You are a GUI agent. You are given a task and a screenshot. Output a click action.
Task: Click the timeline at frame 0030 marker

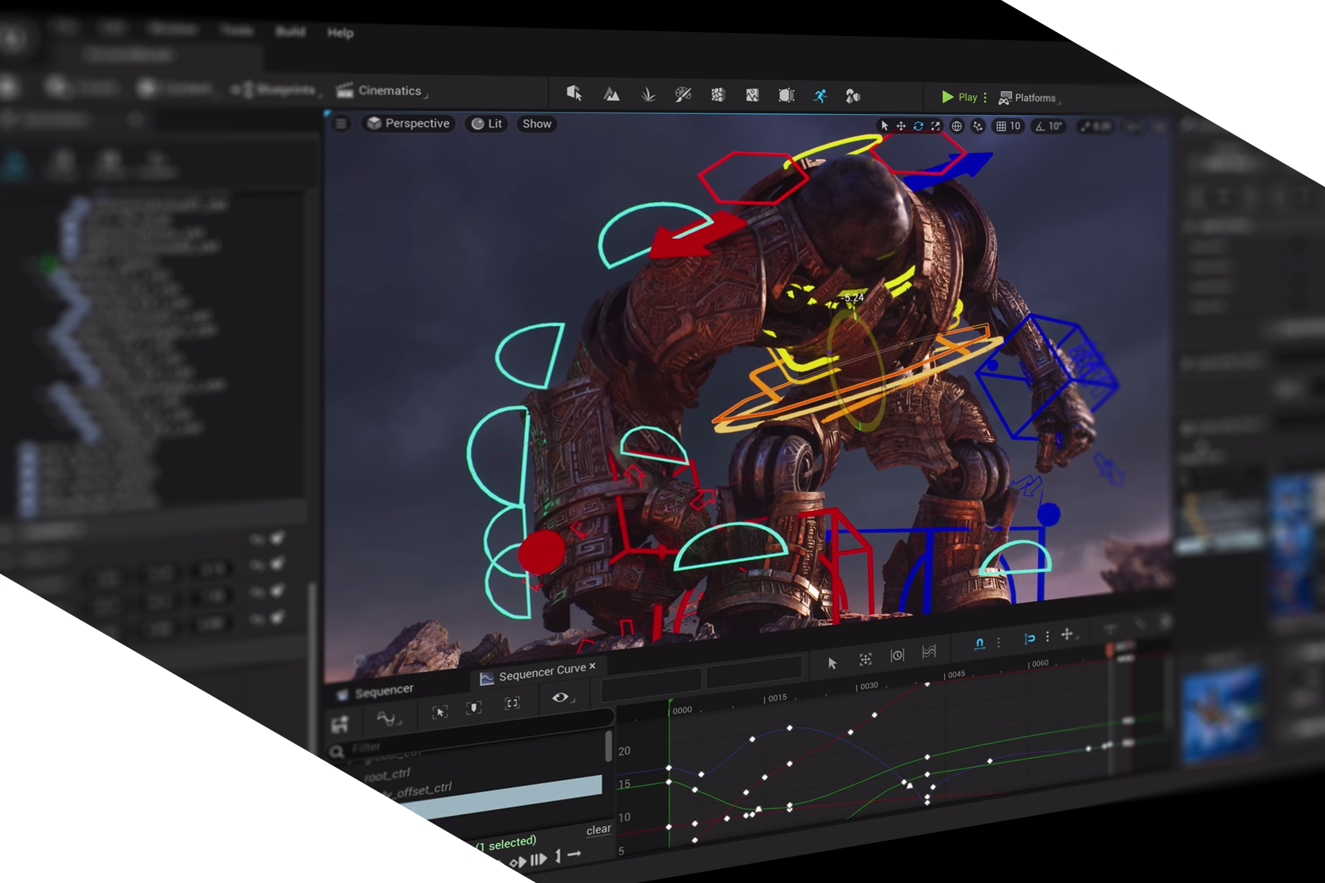pos(867,685)
